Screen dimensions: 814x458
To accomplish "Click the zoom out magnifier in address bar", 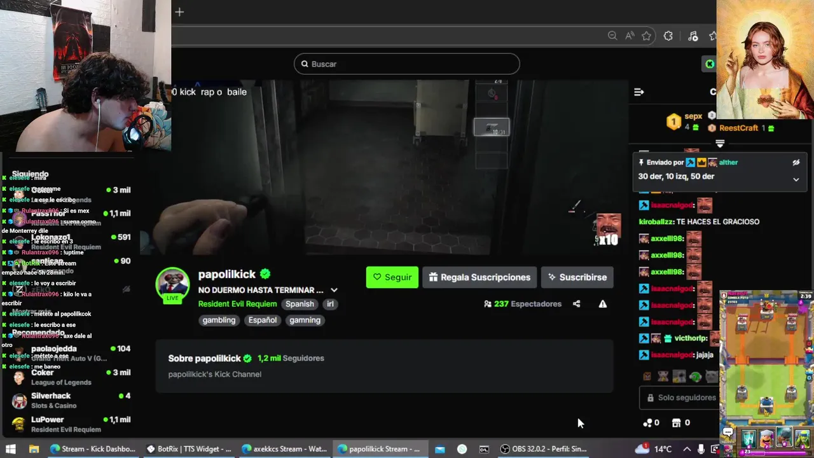I will (x=612, y=36).
